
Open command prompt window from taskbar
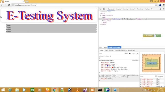point(100,90)
